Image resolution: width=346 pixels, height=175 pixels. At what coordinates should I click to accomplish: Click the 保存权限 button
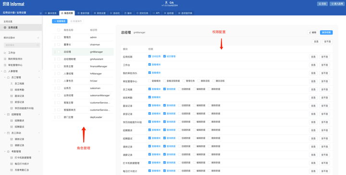326,32
